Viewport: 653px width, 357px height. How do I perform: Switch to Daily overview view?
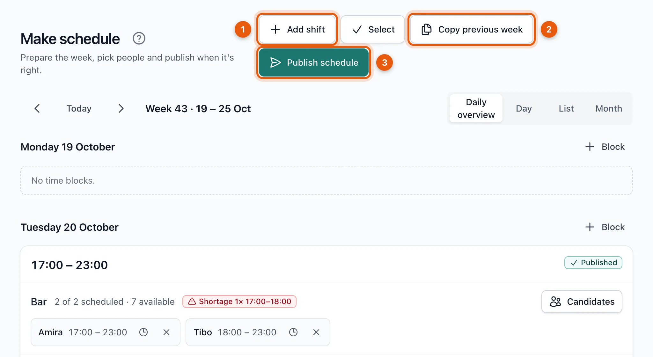click(476, 108)
